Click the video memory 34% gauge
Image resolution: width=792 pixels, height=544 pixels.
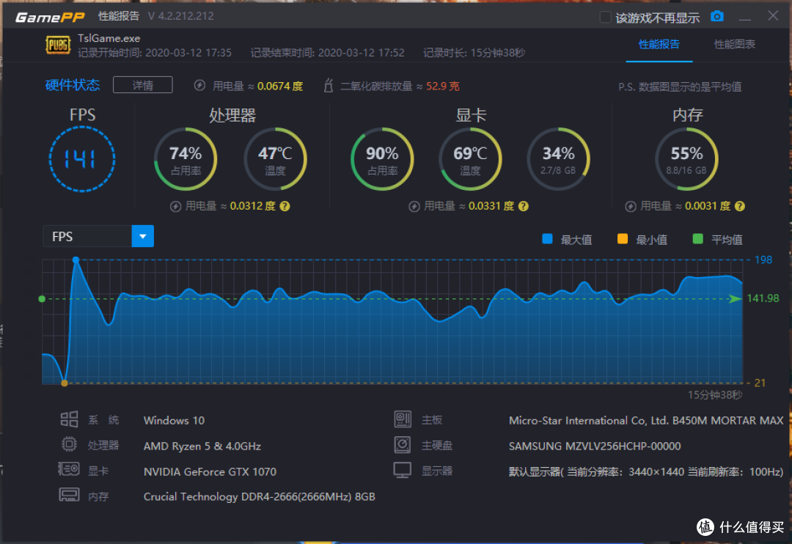pyautogui.click(x=558, y=159)
